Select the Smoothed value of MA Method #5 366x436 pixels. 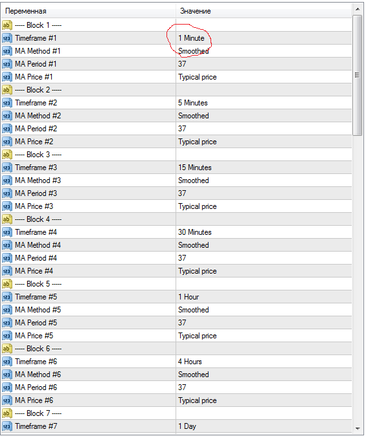coord(194,310)
